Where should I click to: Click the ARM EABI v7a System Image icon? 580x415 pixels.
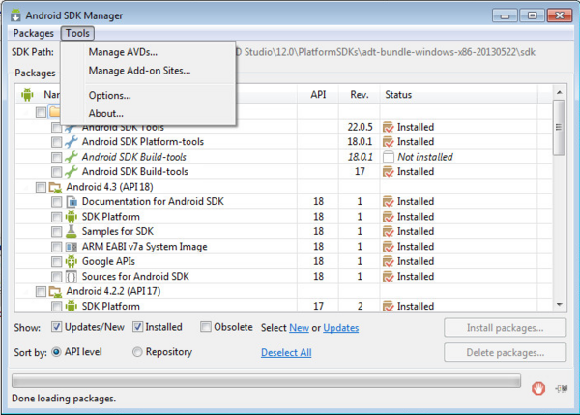pos(72,247)
